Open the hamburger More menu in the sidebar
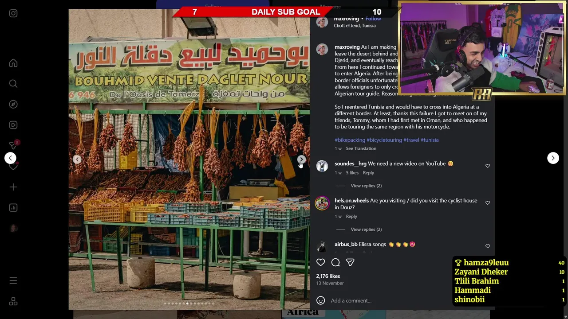This screenshot has height=319, width=568. click(13, 281)
